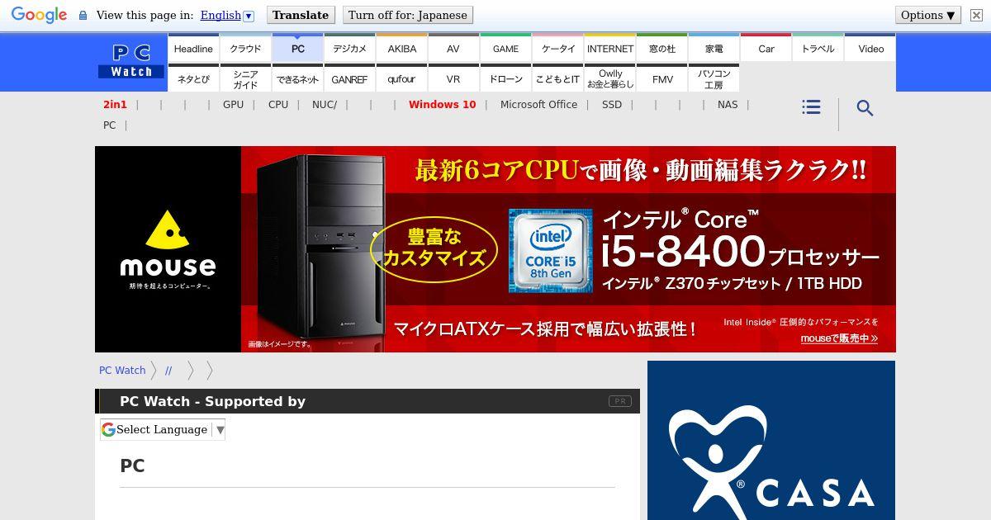Go to the GANREF tab
The image size is (991, 520).
click(349, 78)
